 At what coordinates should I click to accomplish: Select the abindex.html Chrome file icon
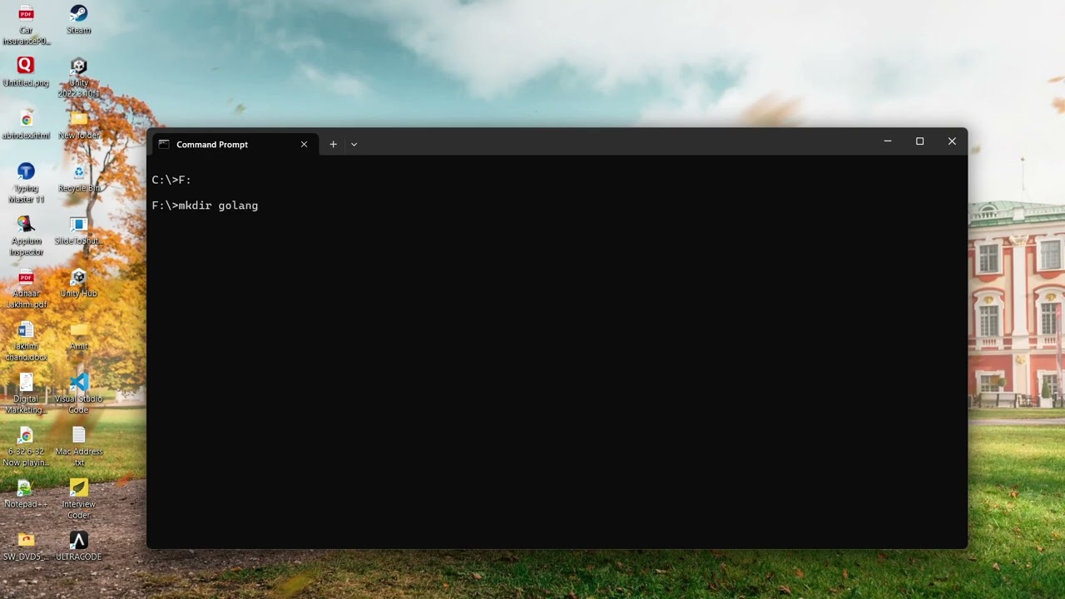pyautogui.click(x=26, y=119)
